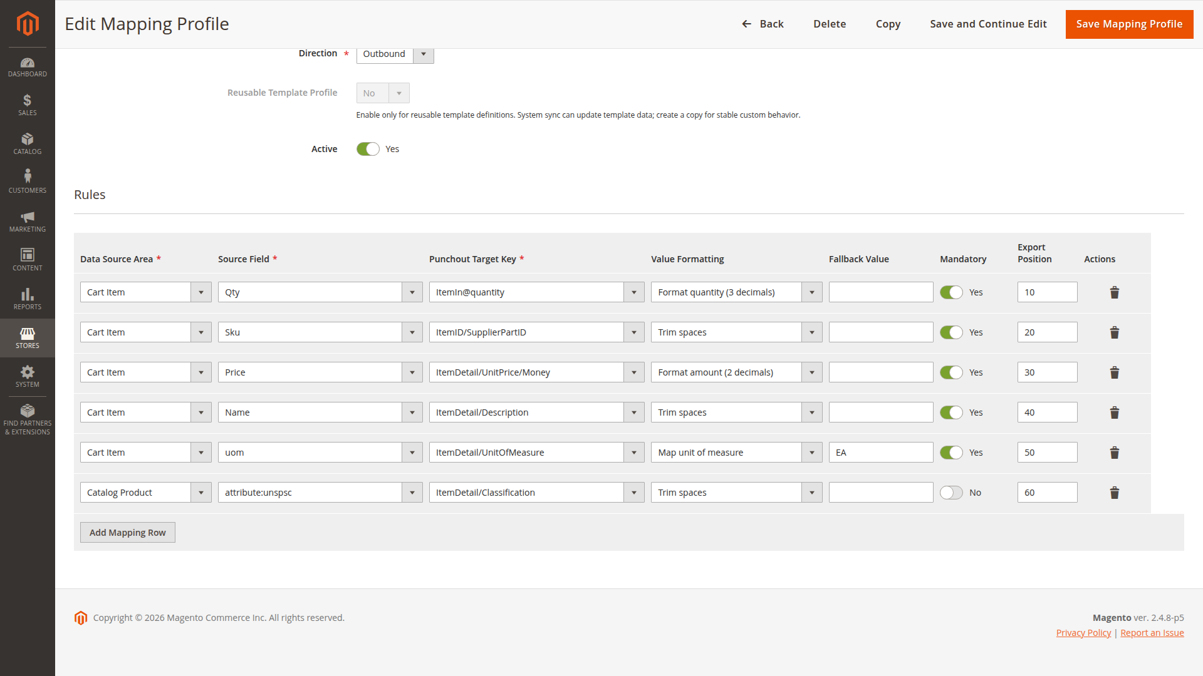Screen dimensions: 1203x676
Task: Open the Marketing sidebar section
Action: [x=28, y=222]
